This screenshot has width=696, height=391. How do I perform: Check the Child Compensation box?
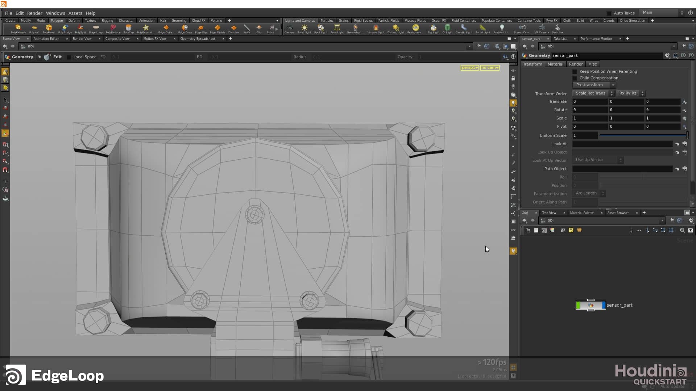pos(575,78)
